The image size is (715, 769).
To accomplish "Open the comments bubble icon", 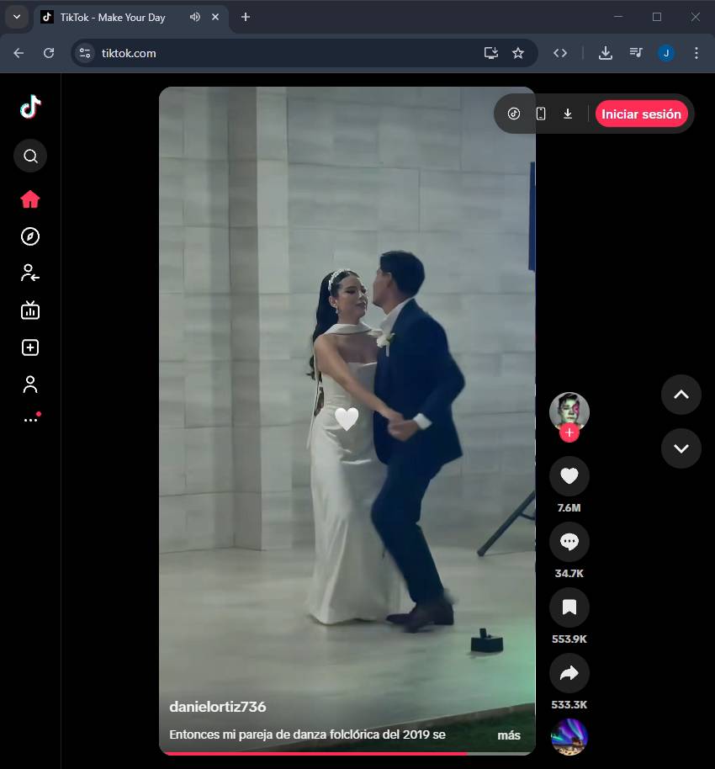I will point(569,543).
